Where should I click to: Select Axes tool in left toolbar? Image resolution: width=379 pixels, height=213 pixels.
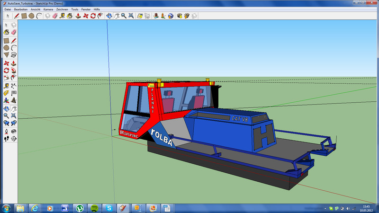pos(6,100)
